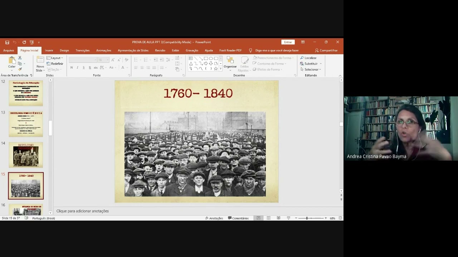Expand the shapes gallery More arrow
This screenshot has width=458, height=257.
pyautogui.click(x=220, y=69)
